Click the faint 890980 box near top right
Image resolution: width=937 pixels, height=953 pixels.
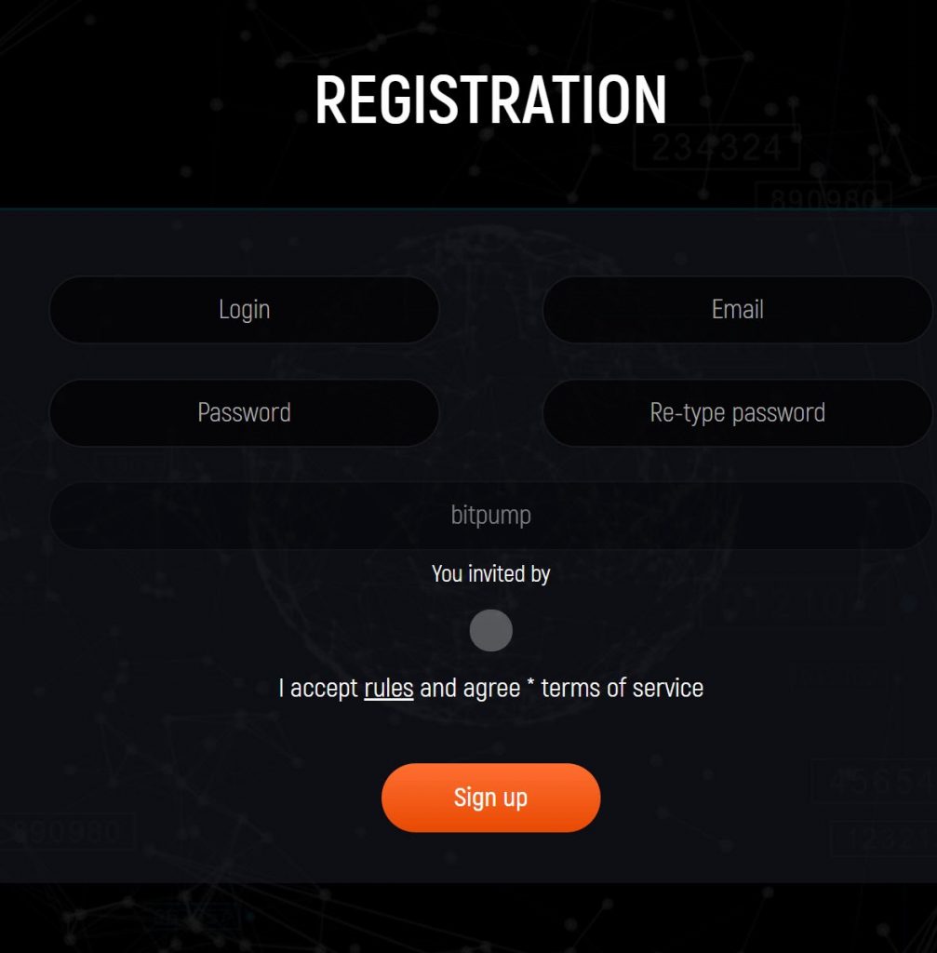coord(823,195)
